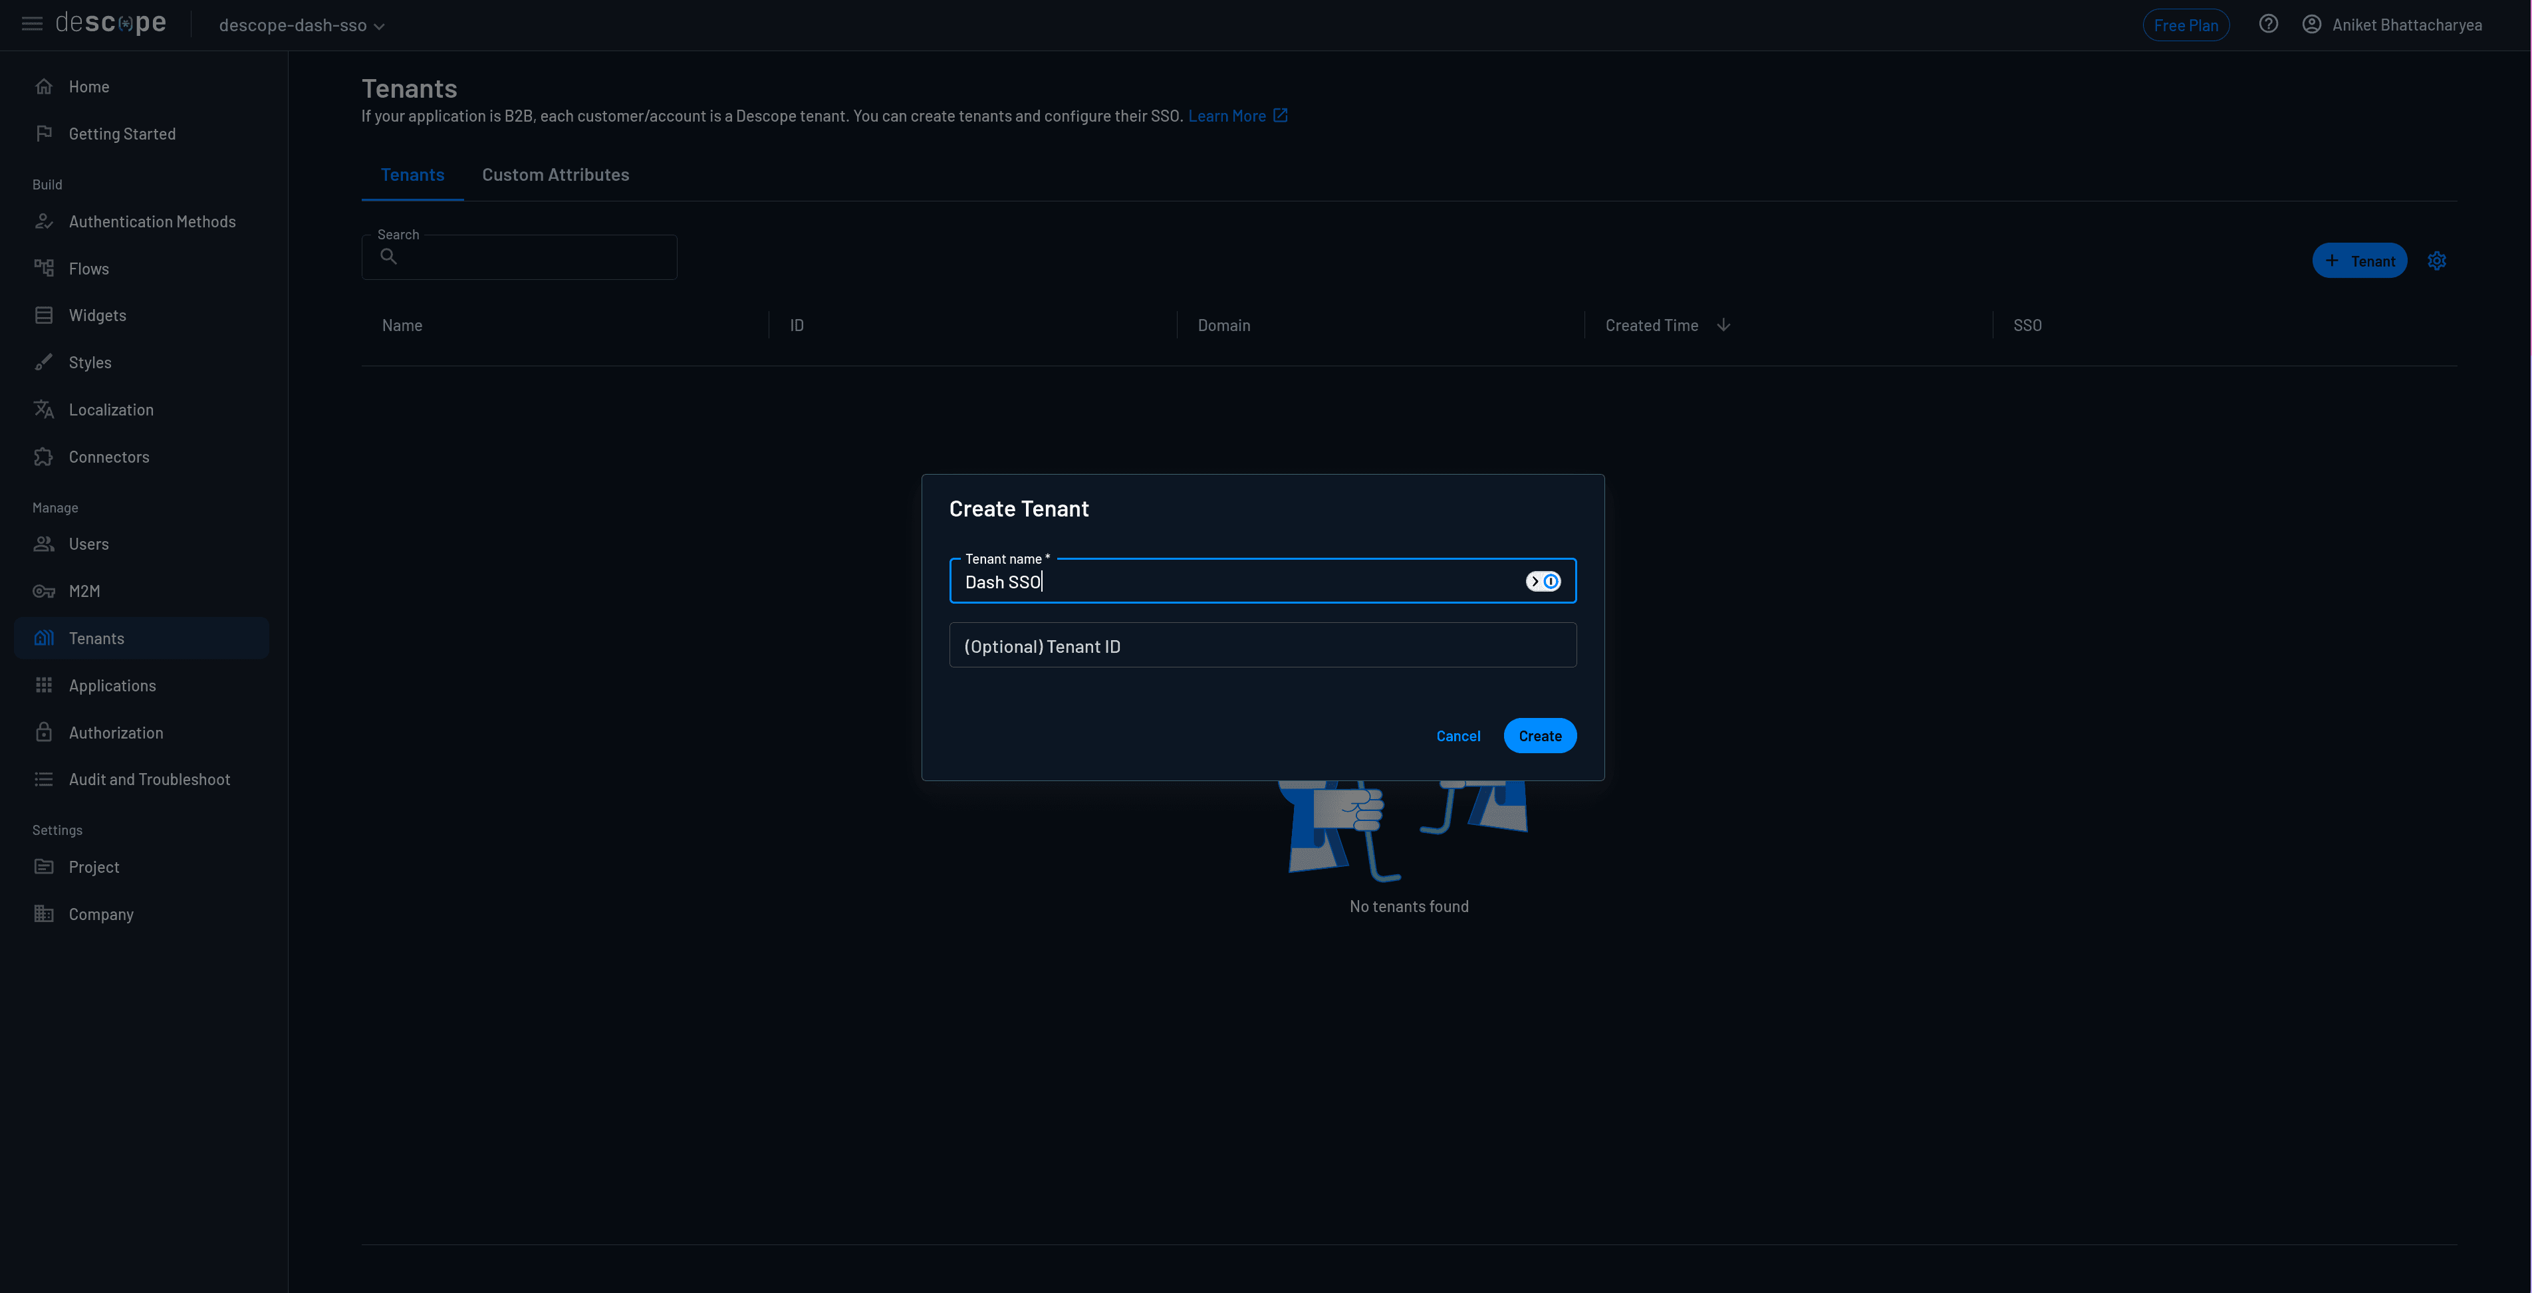This screenshot has height=1293, width=2532.
Task: Click the Flows sidebar icon
Action: pyautogui.click(x=43, y=268)
